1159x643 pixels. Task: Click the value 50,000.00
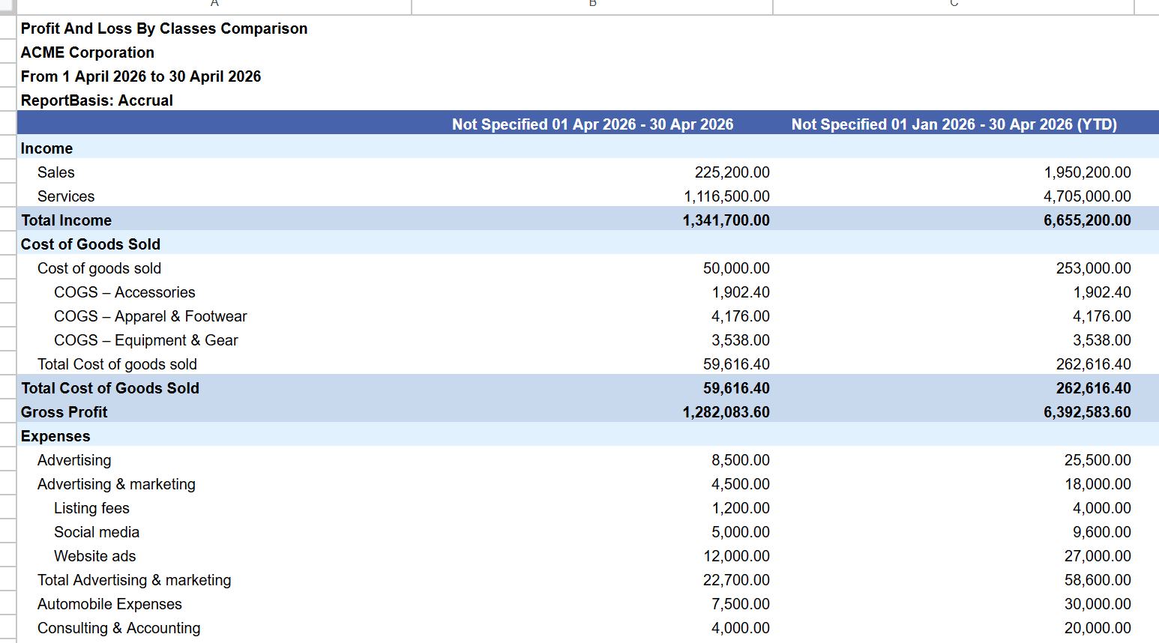click(x=736, y=268)
